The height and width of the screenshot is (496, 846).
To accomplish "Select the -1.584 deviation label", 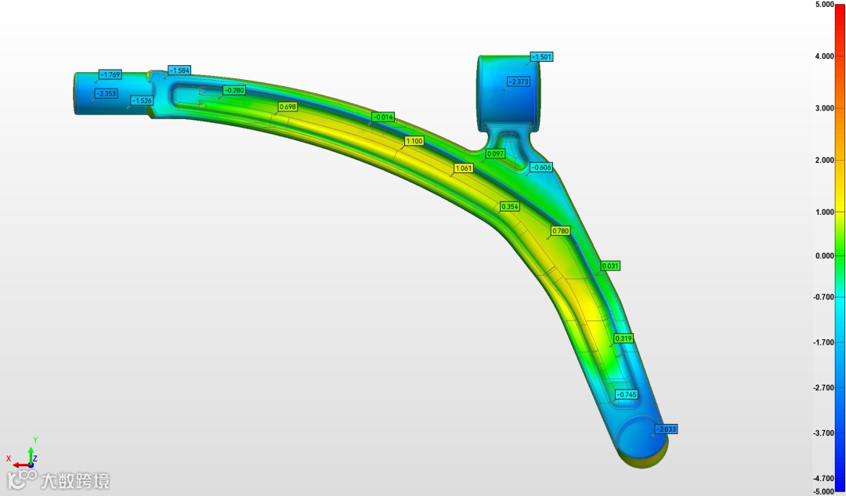I will point(179,71).
